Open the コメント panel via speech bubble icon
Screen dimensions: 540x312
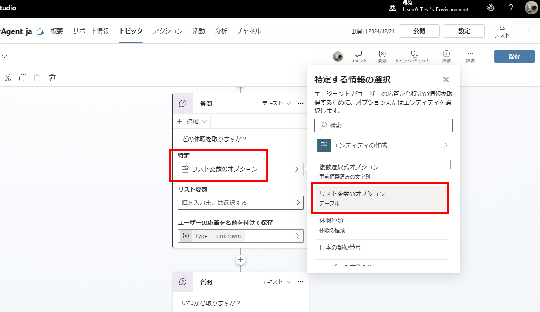pos(358,56)
